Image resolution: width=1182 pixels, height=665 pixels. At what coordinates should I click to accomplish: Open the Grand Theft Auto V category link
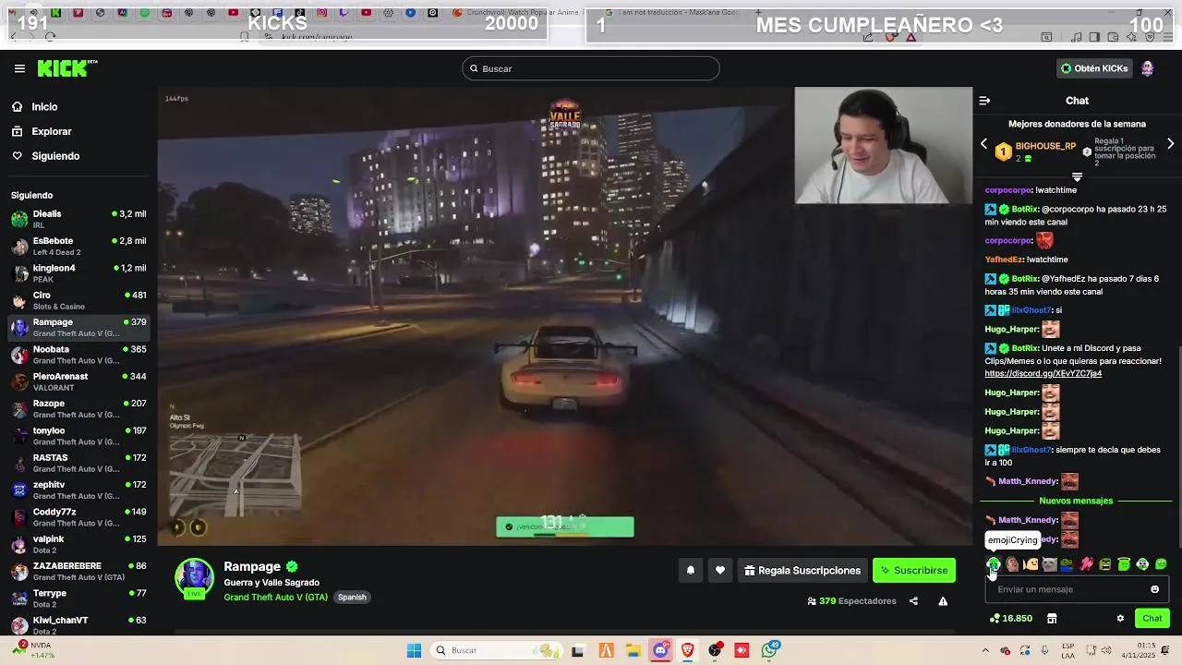pos(275,597)
